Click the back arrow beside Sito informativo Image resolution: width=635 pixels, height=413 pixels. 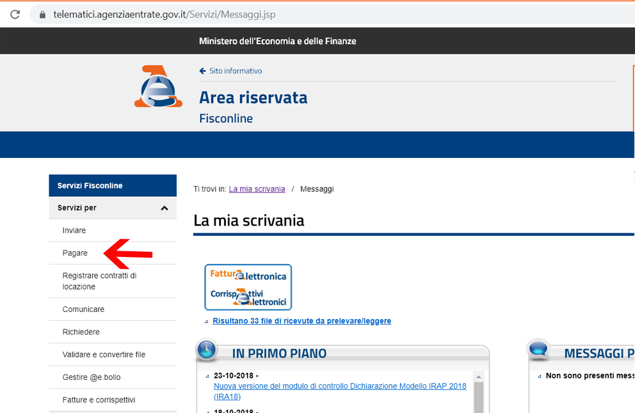202,71
